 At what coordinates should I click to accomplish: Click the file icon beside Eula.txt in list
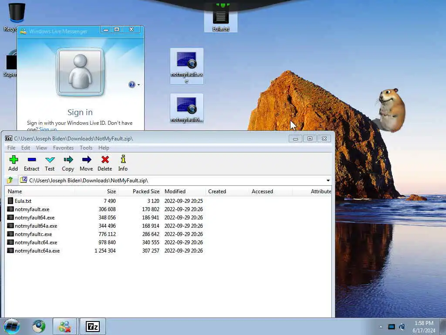pos(10,201)
